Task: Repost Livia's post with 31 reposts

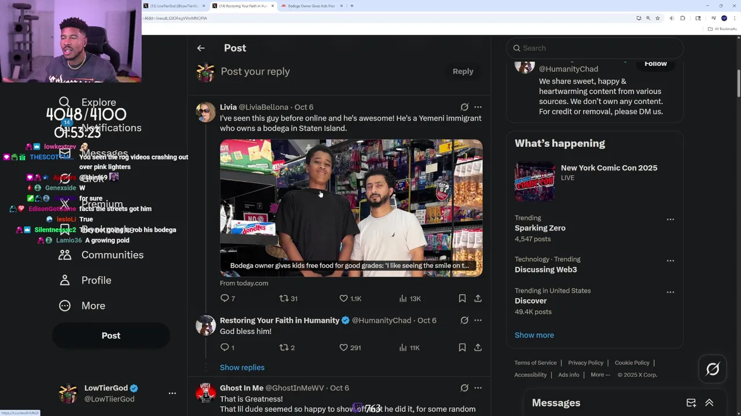Action: point(288,299)
